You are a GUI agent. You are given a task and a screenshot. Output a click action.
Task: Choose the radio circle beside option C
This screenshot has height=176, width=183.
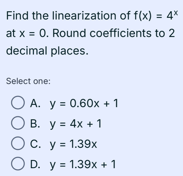click(x=18, y=143)
